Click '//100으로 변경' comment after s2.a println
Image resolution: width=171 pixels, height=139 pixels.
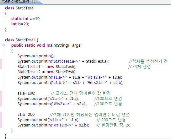(108, 104)
